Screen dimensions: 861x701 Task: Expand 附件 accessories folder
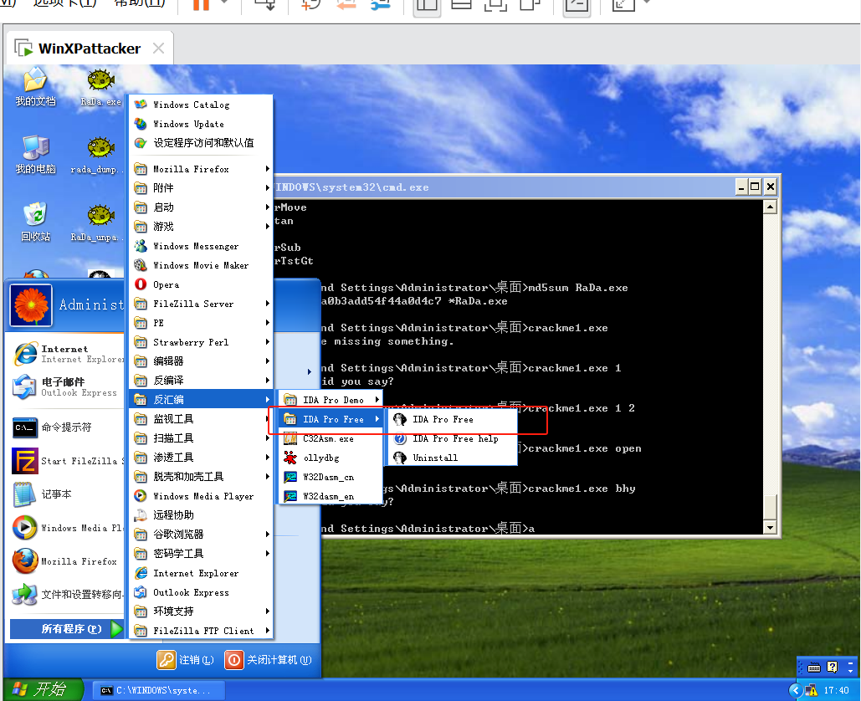(x=201, y=188)
